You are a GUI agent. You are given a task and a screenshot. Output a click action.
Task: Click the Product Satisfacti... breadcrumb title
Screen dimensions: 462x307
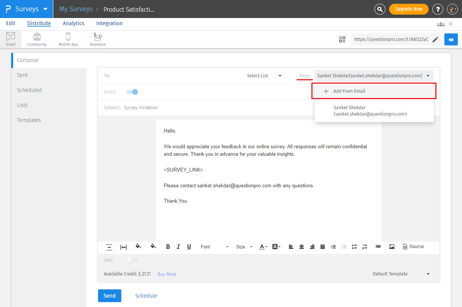point(128,9)
